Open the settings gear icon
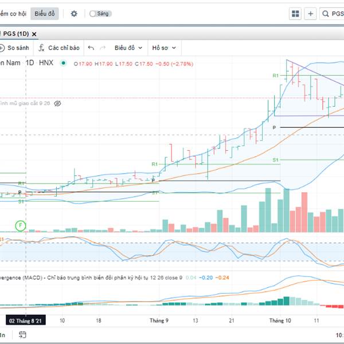Image resolution: width=344 pixels, height=344 pixels. (x=74, y=14)
